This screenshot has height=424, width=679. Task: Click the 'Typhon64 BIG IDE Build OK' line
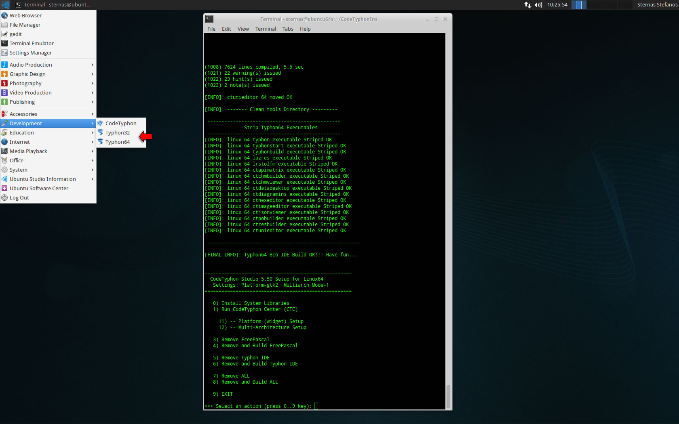click(x=281, y=255)
